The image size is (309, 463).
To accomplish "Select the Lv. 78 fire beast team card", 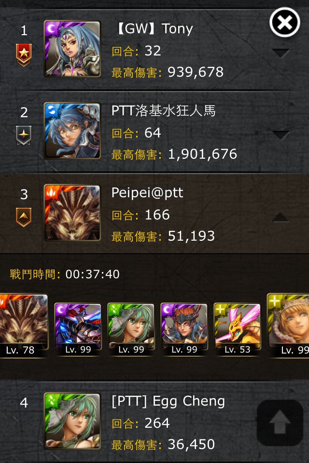I will 23,326.
